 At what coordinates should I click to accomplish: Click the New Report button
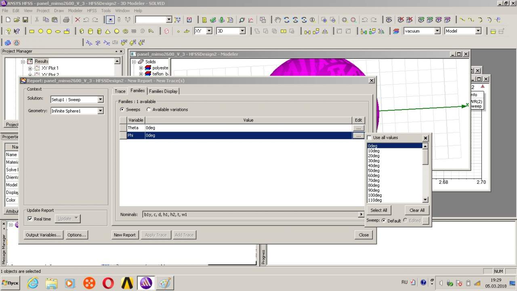(124, 235)
